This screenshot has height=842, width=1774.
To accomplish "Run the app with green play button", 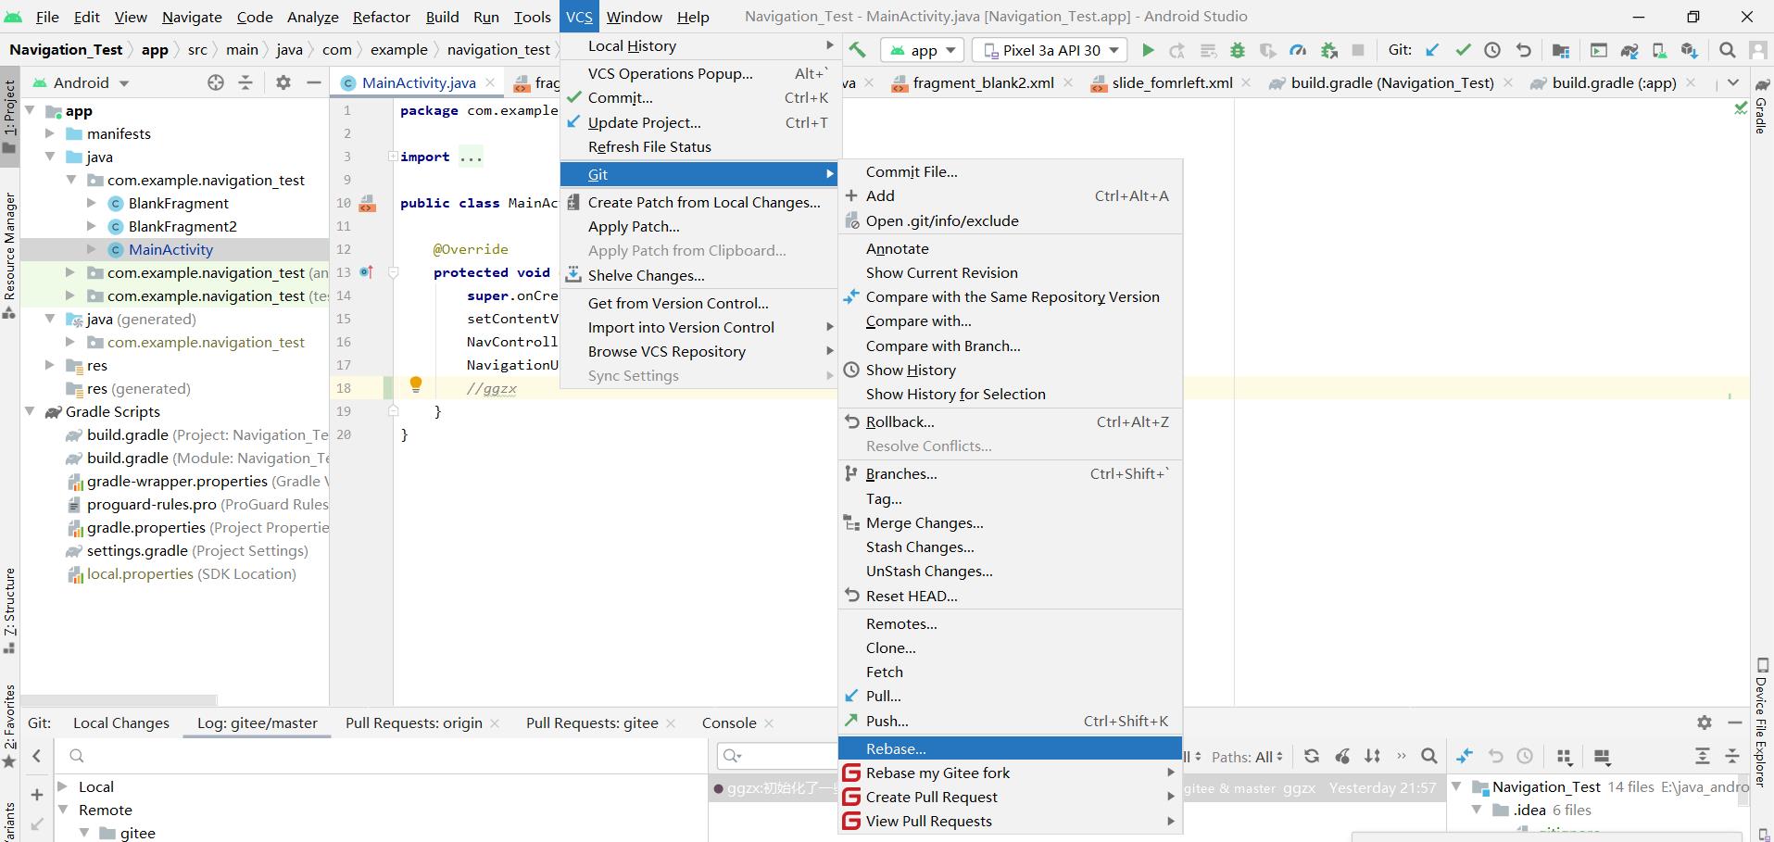I will pos(1148,50).
